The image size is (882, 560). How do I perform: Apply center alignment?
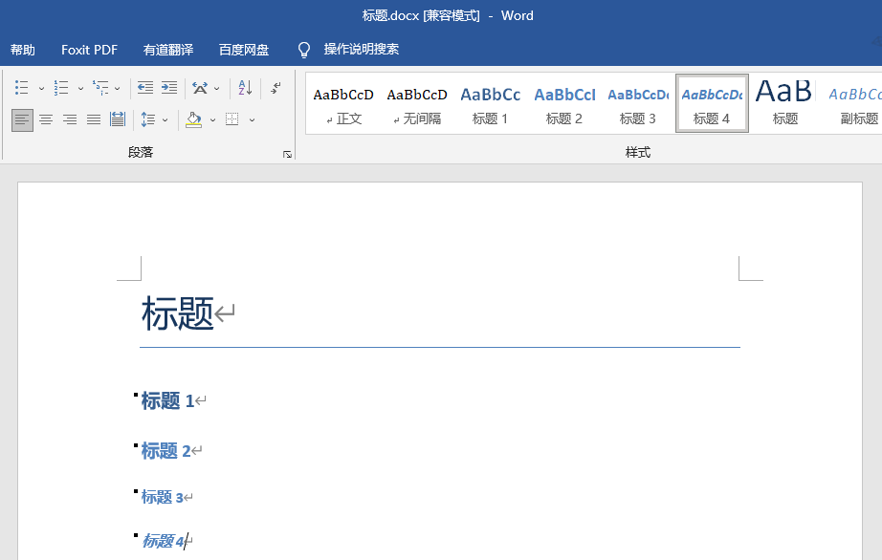45,119
